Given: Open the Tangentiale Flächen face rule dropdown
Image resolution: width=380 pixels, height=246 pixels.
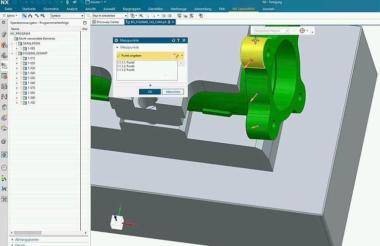Looking at the screenshot, I should click(x=271, y=31).
